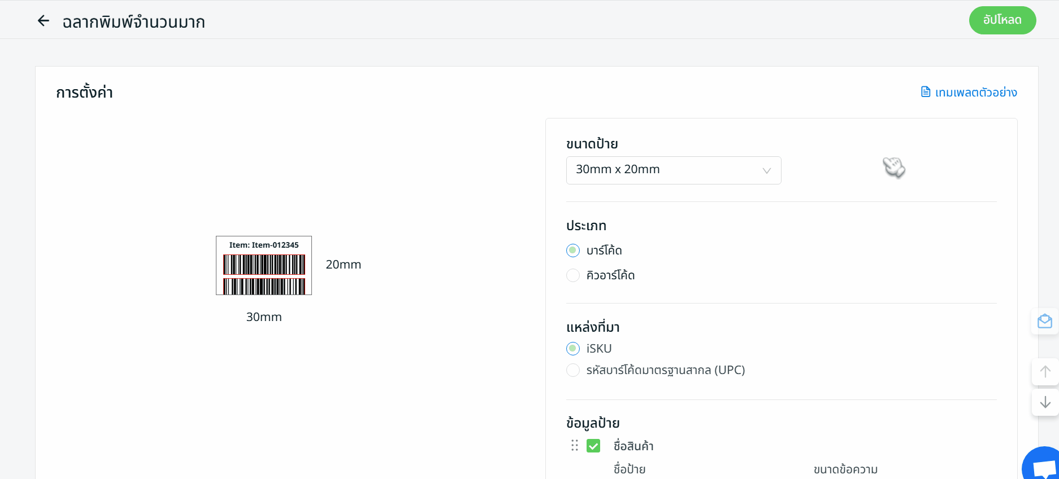Select iSKU as the source
1059x479 pixels.
pos(573,349)
